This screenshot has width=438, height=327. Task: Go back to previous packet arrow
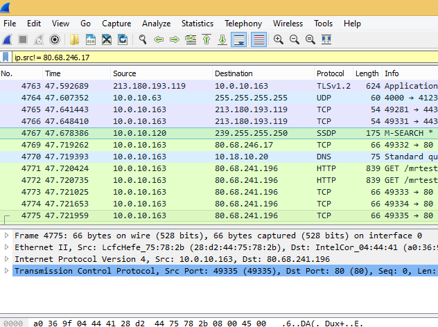point(159,39)
